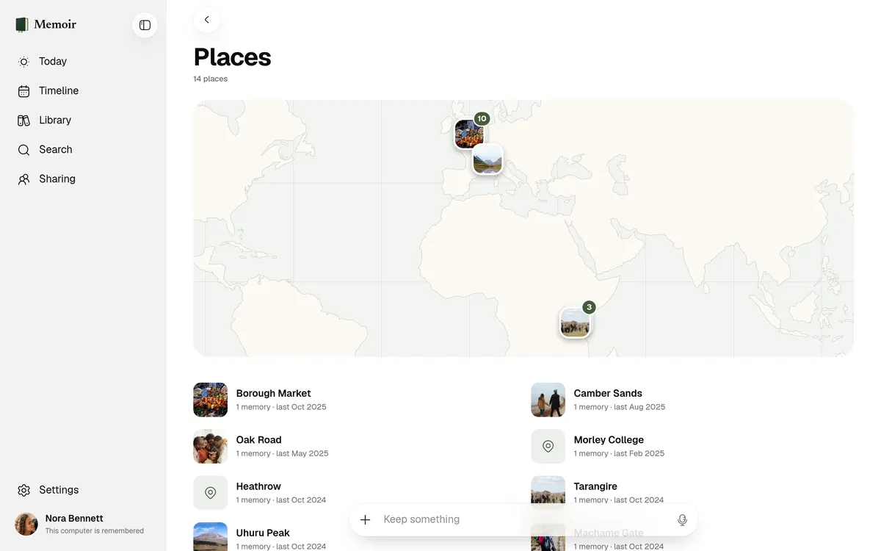Click '1 memory · last Oct 2025' text
Viewport: 881px width, 551px height.
click(281, 407)
